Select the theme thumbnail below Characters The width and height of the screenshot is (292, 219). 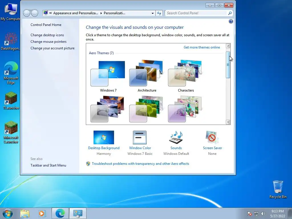185,109
